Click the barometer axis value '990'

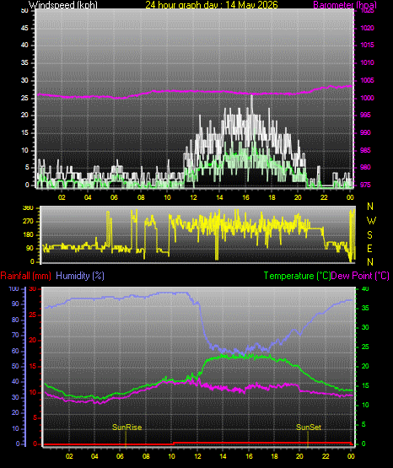click(365, 132)
